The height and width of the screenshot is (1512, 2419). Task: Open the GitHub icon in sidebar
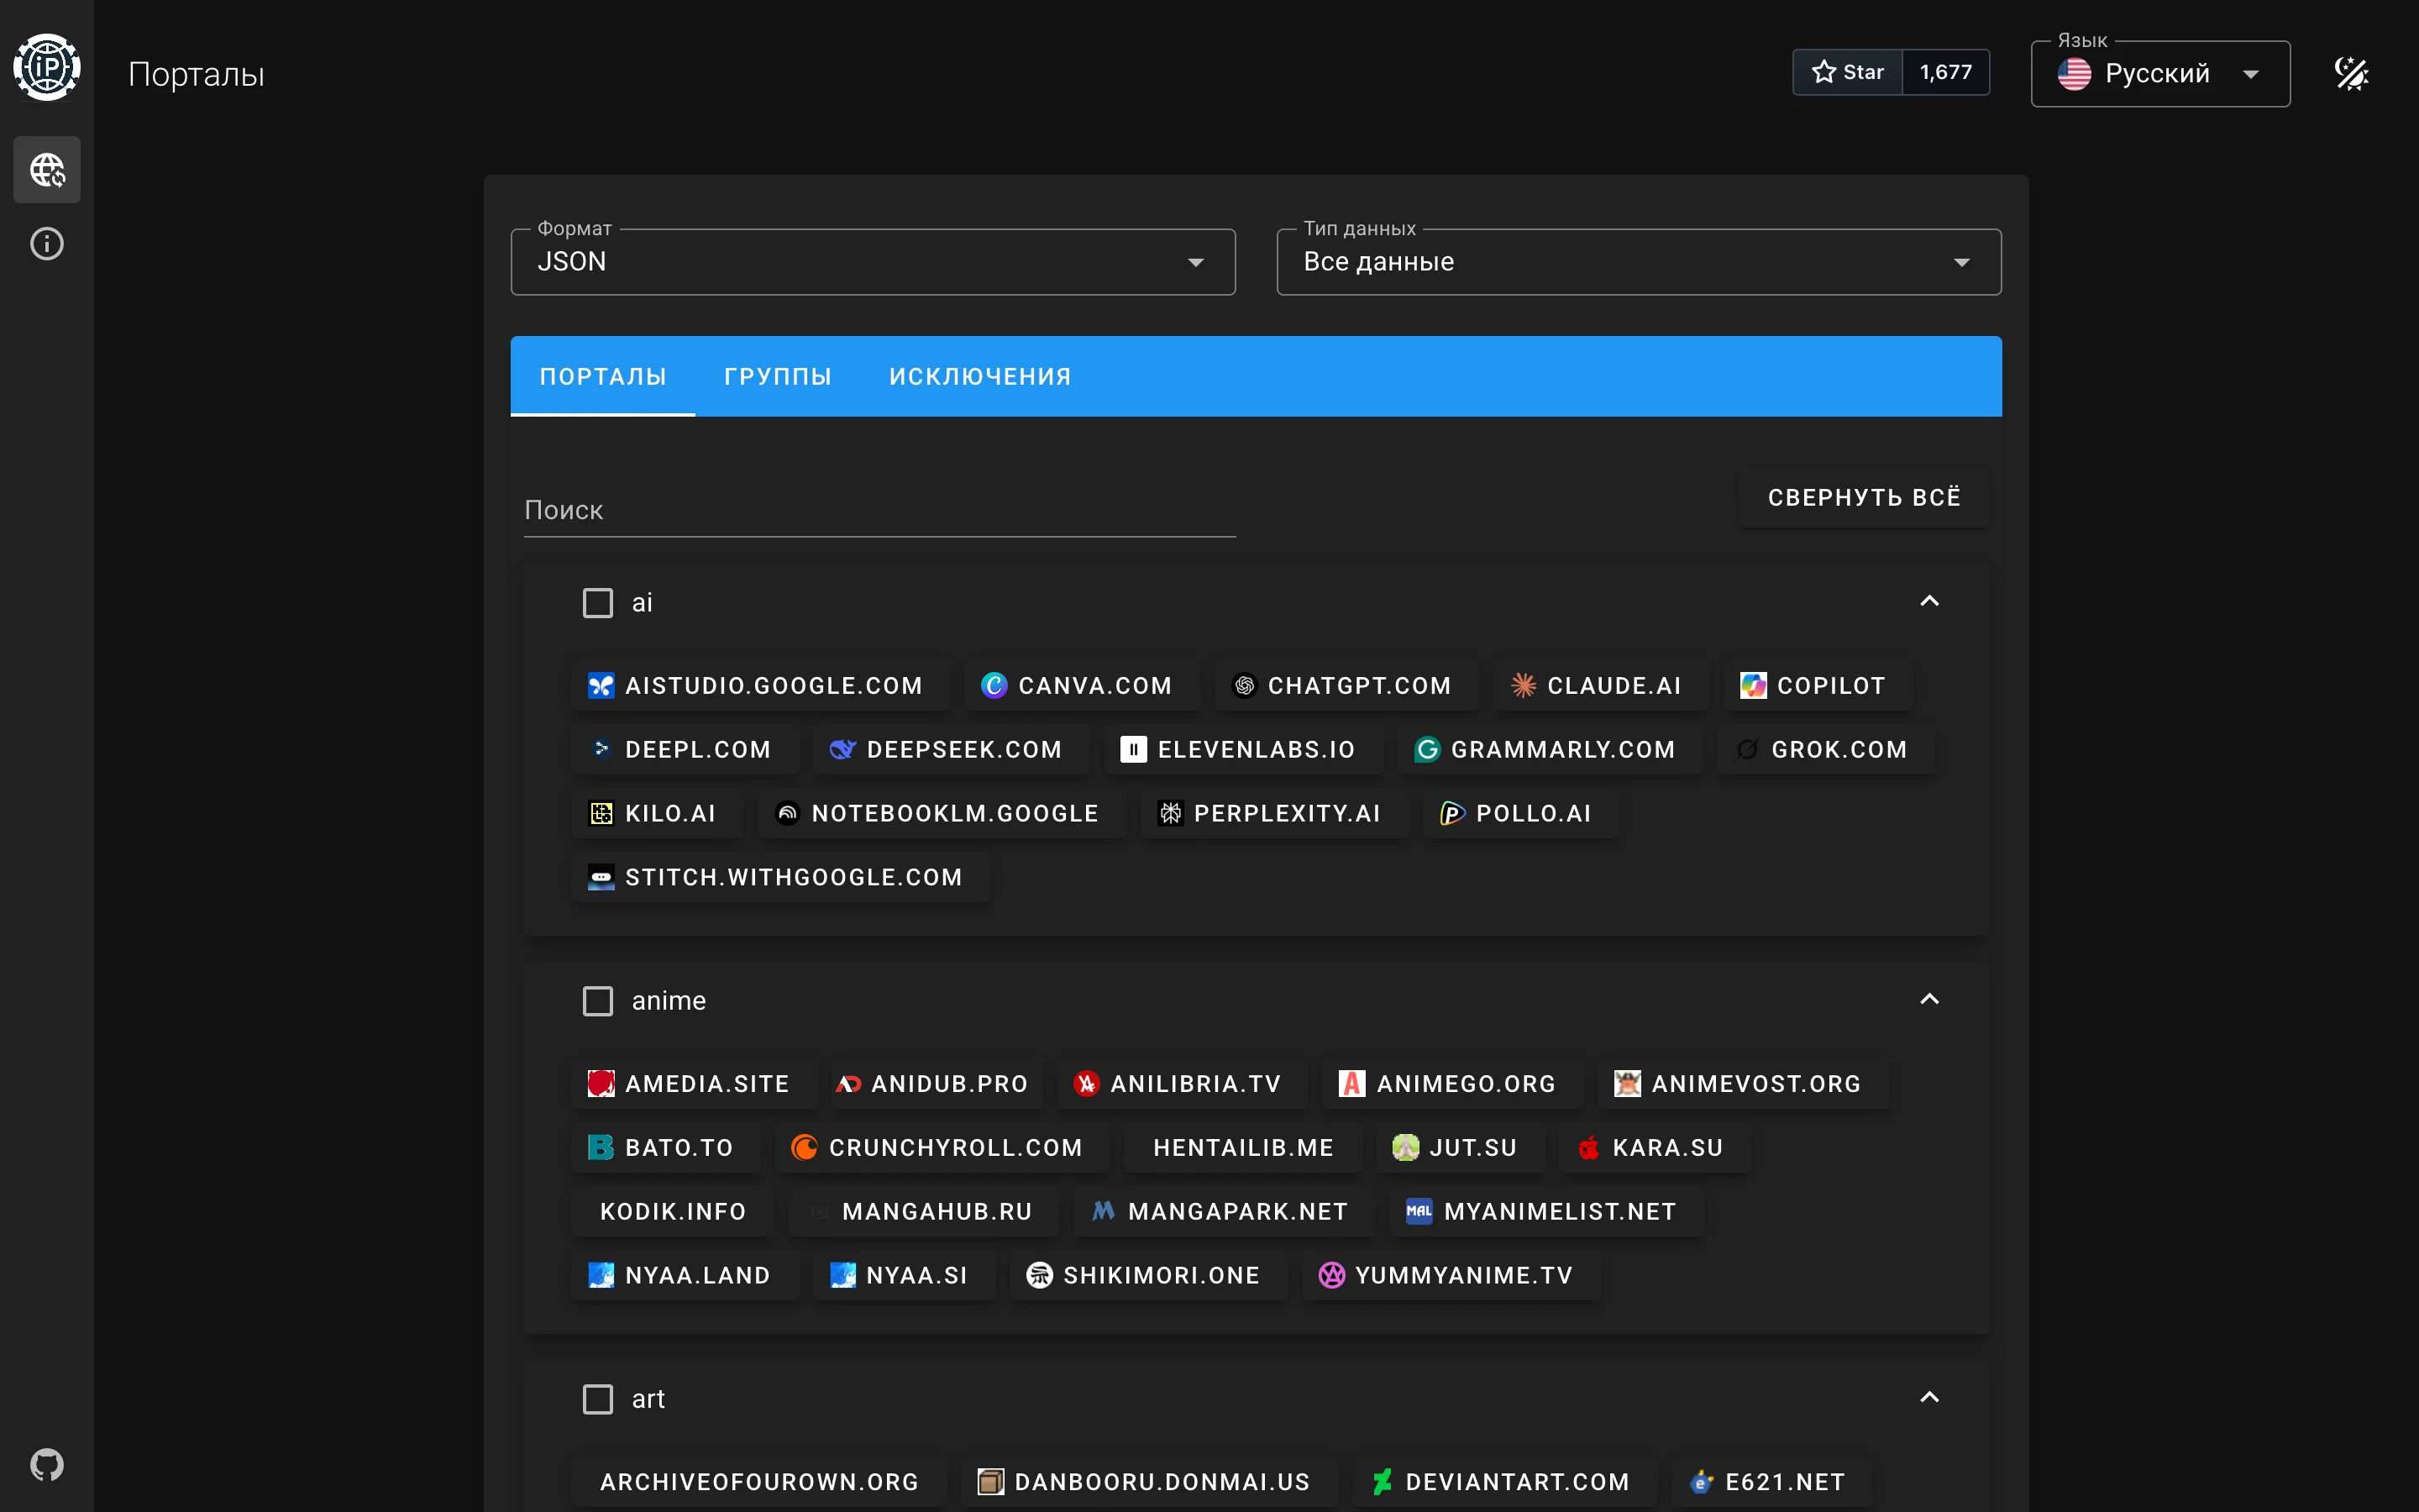coord(47,1465)
